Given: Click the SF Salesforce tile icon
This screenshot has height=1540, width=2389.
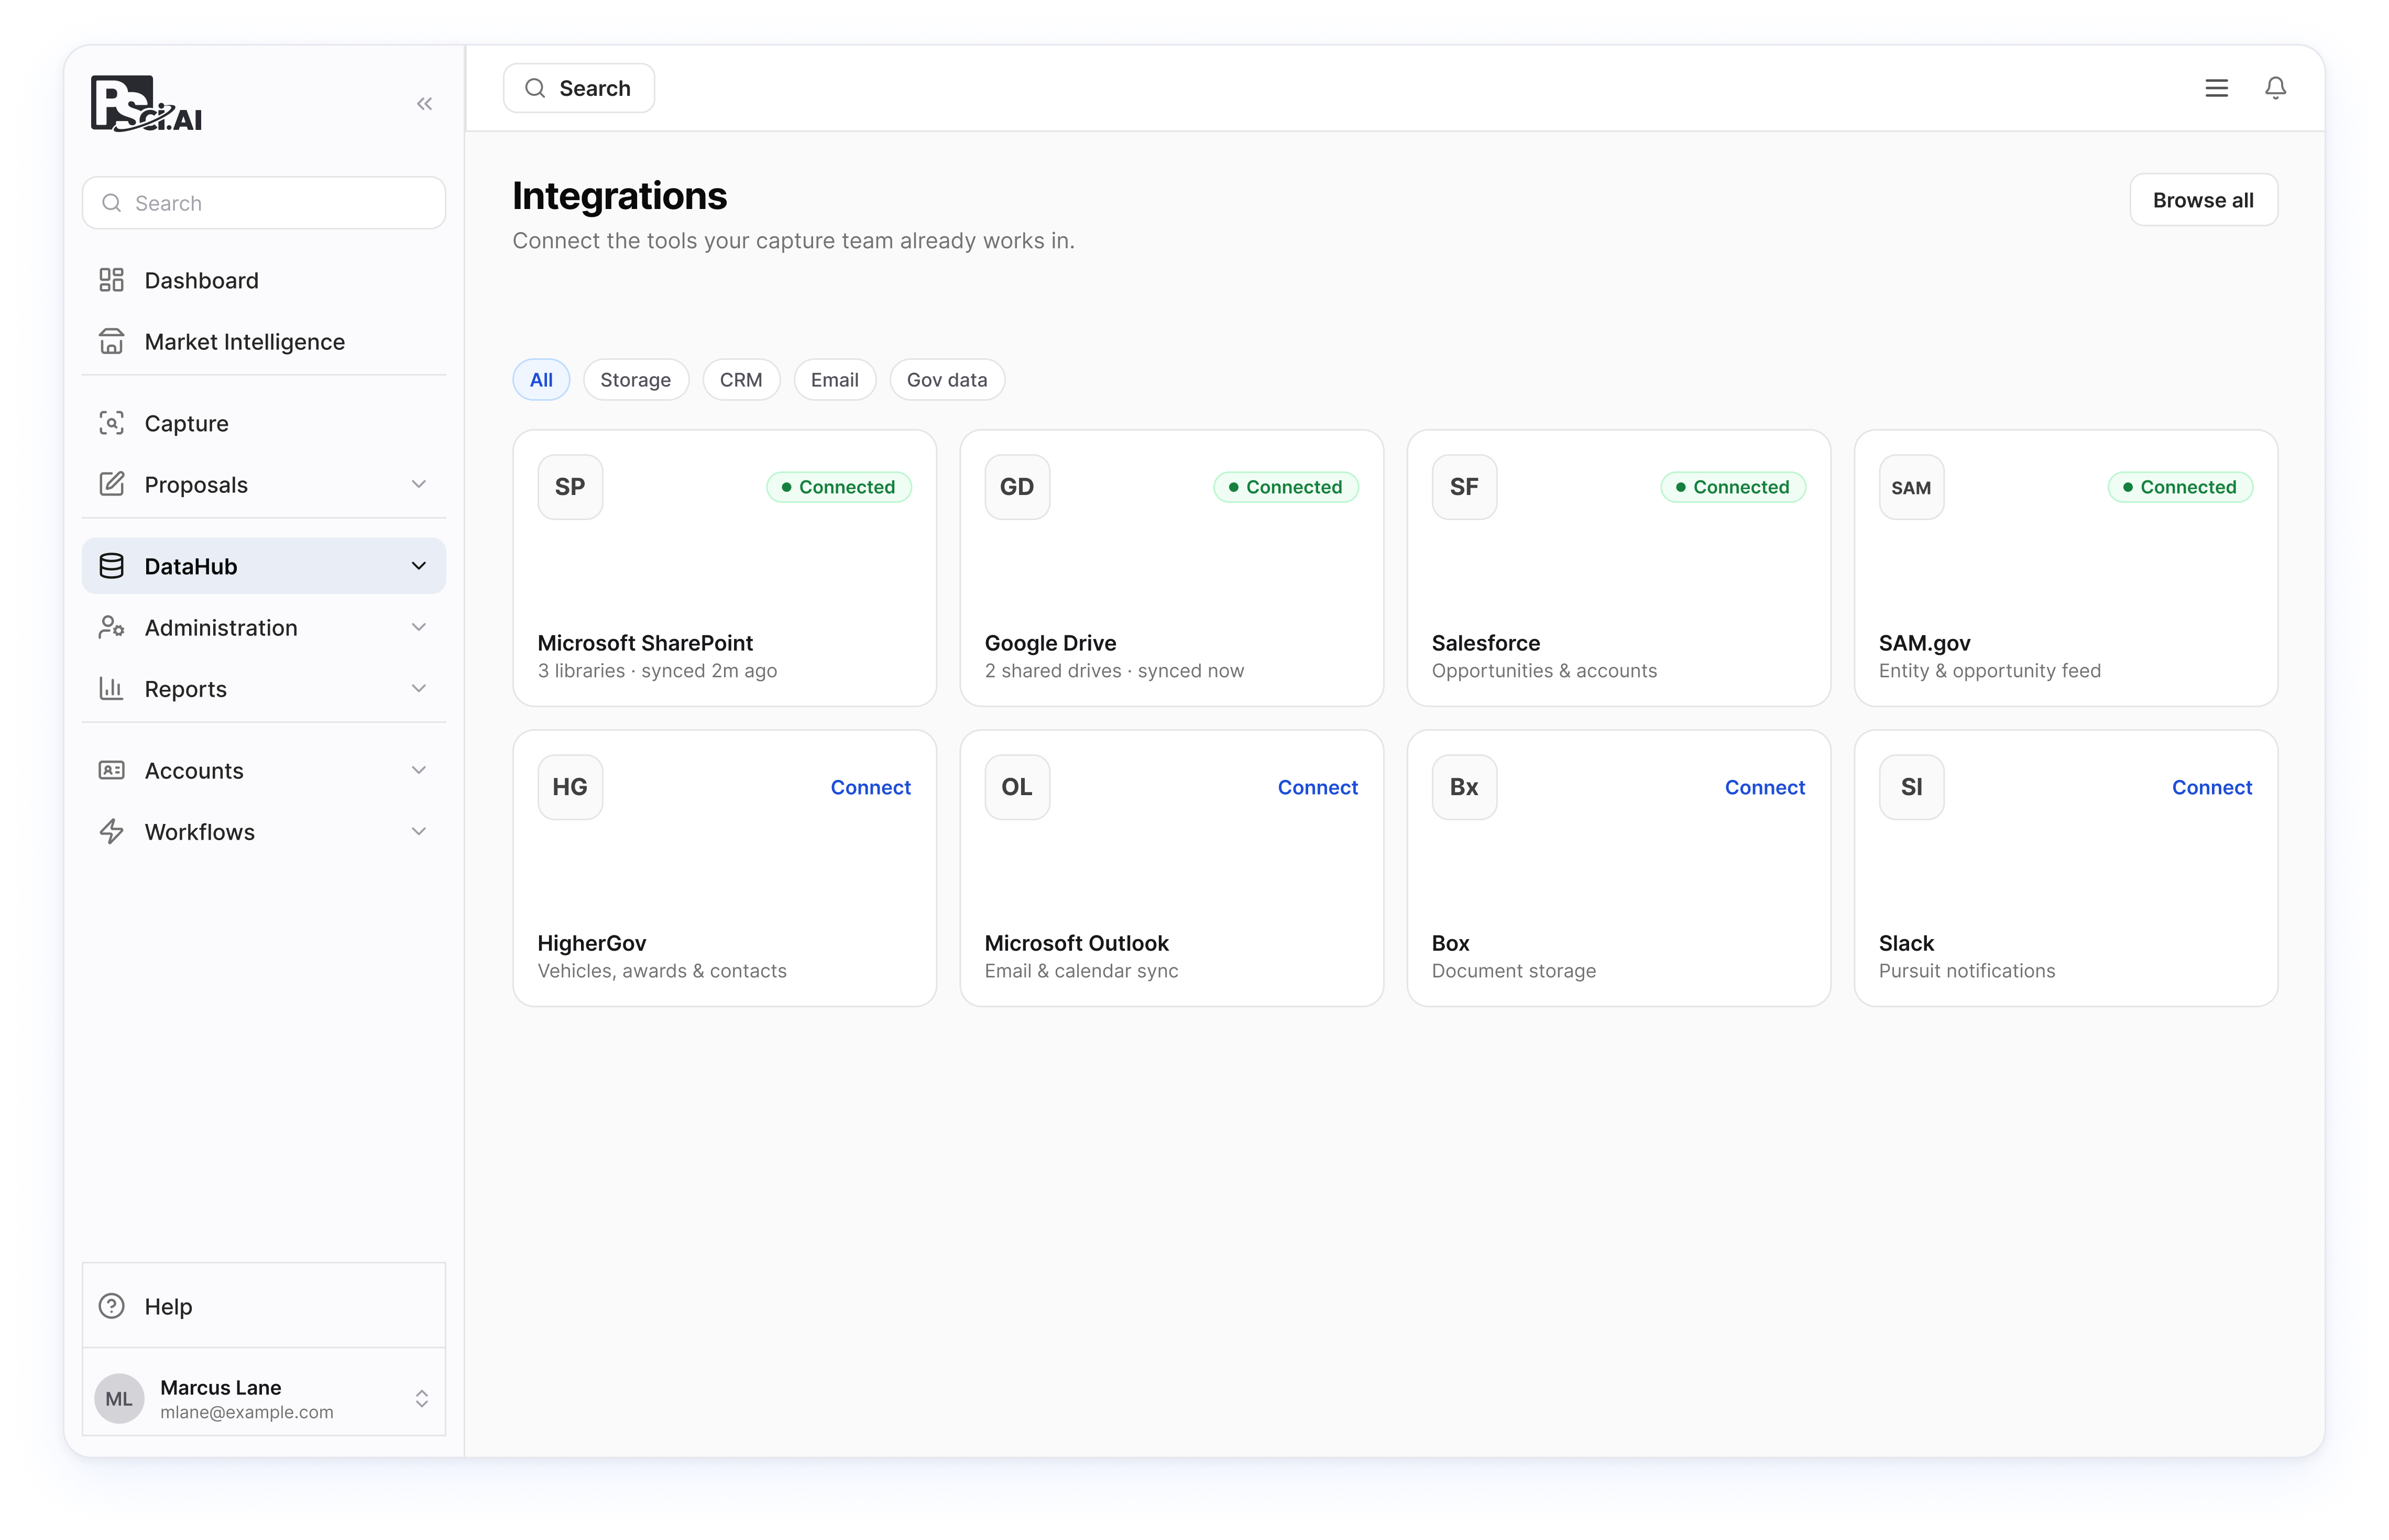Looking at the screenshot, I should (x=1464, y=487).
